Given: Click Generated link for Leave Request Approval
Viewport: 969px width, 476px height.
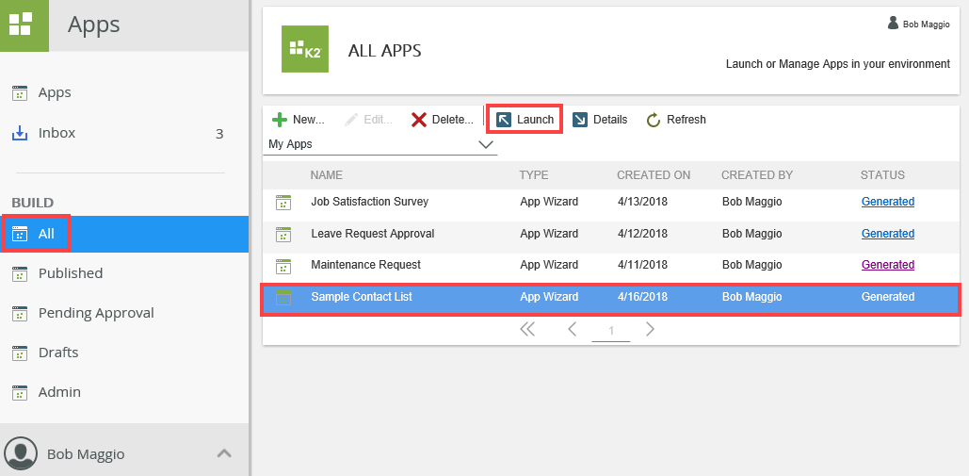Looking at the screenshot, I should (887, 234).
